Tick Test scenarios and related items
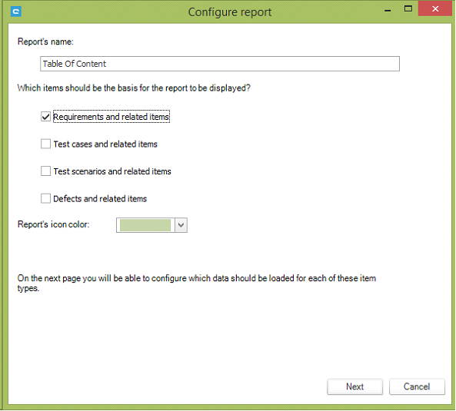 click(x=45, y=171)
